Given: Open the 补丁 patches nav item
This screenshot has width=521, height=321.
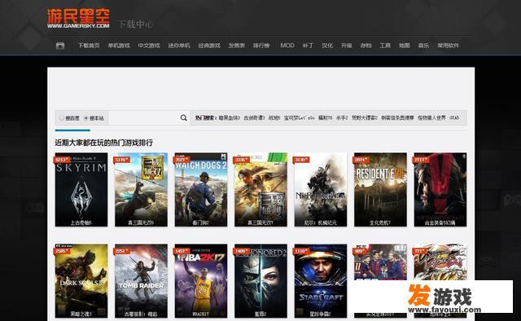Looking at the screenshot, I should (x=308, y=46).
